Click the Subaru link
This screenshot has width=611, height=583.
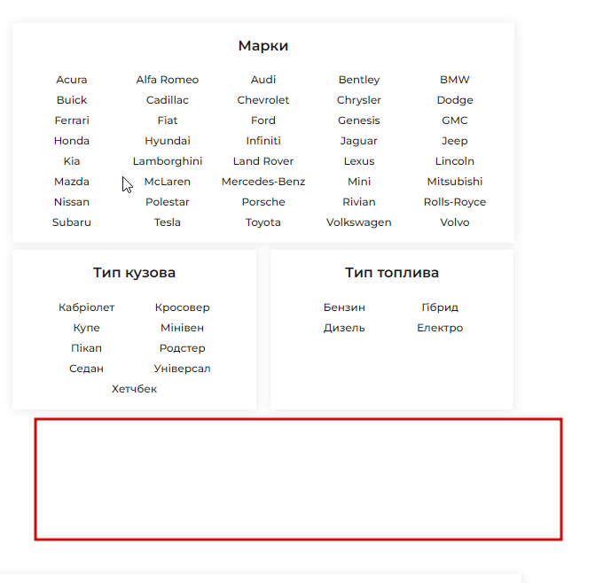point(72,222)
